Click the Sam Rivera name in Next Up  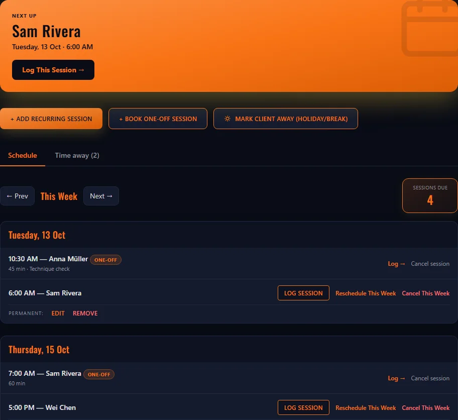[46, 31]
